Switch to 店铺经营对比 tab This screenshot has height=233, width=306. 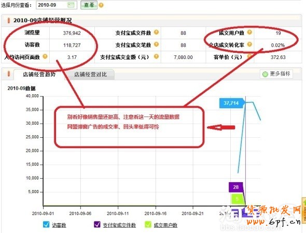[x=90, y=75]
